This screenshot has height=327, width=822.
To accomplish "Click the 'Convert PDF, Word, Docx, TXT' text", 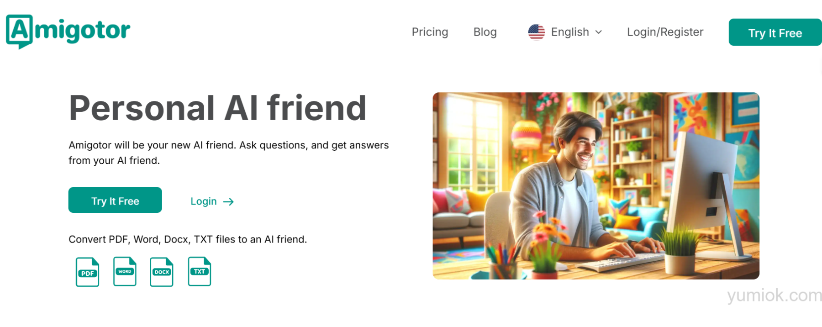I will (188, 239).
